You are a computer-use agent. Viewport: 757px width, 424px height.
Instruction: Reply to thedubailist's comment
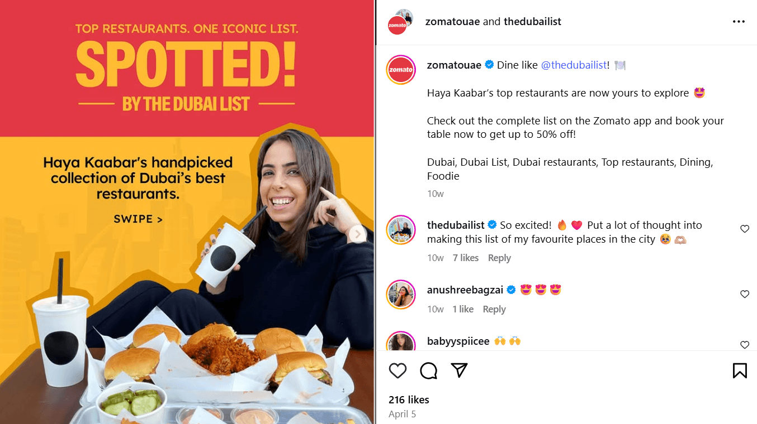pyautogui.click(x=499, y=258)
